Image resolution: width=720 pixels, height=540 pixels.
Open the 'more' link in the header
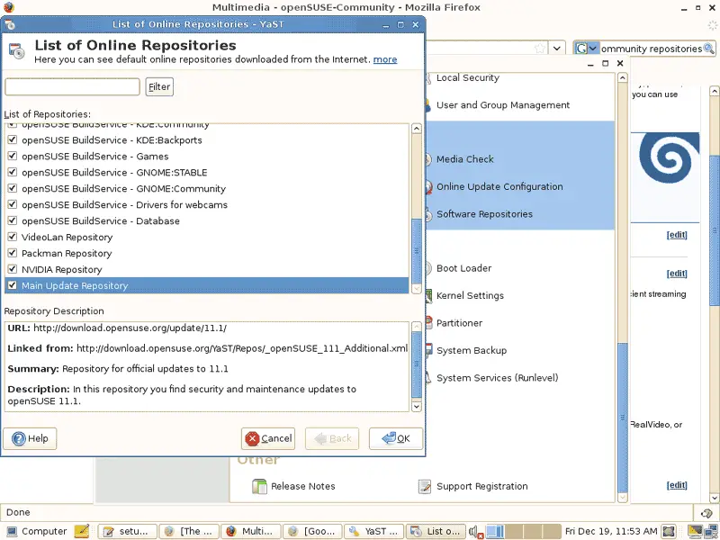pyautogui.click(x=385, y=59)
